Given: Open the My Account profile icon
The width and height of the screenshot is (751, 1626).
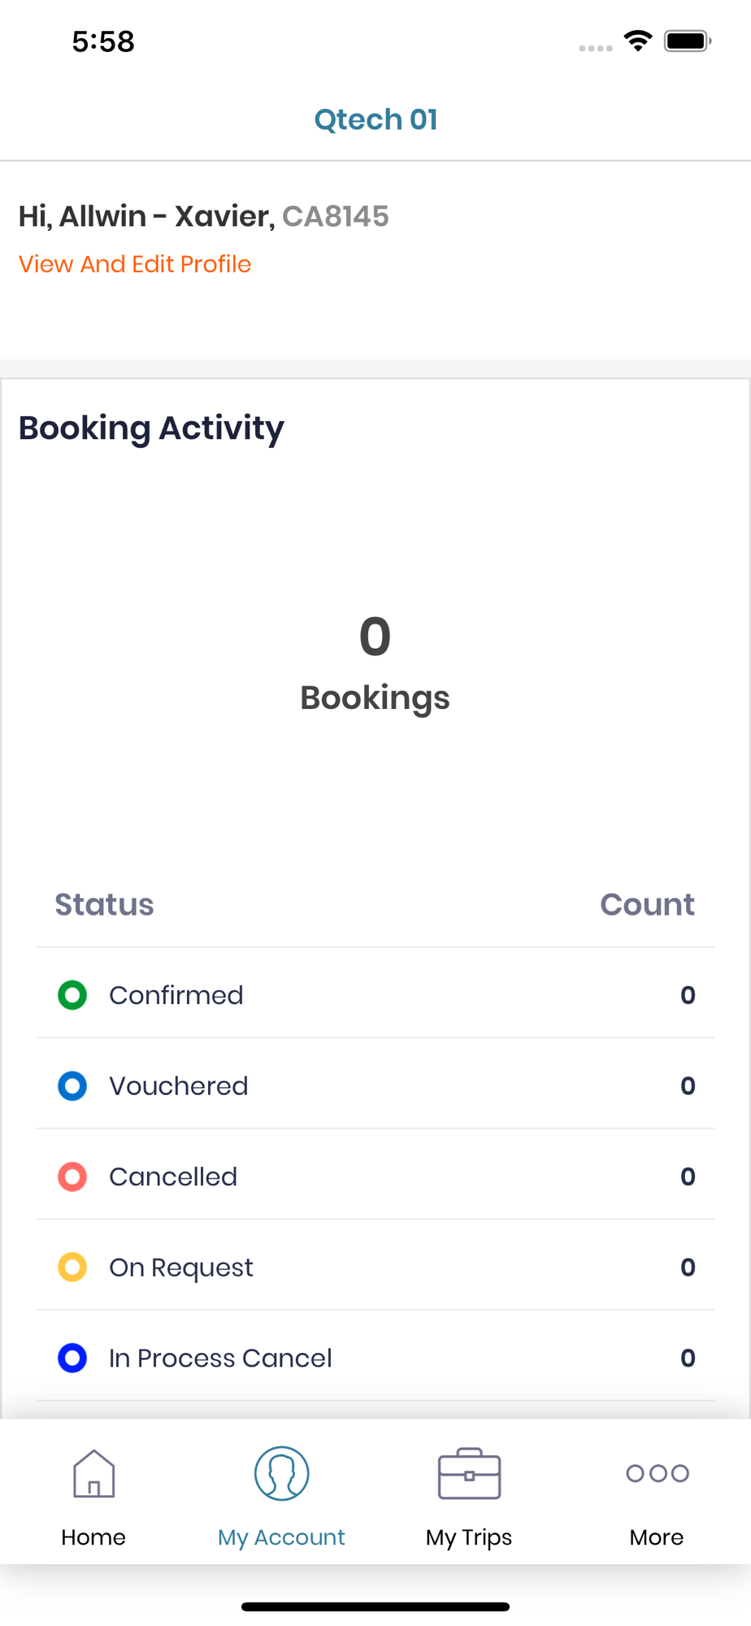Looking at the screenshot, I should [x=281, y=1473].
